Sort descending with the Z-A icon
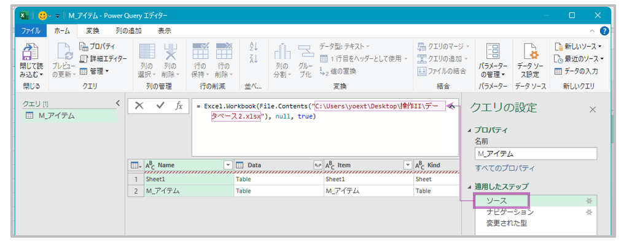The width and height of the screenshot is (624, 242). 254,58
